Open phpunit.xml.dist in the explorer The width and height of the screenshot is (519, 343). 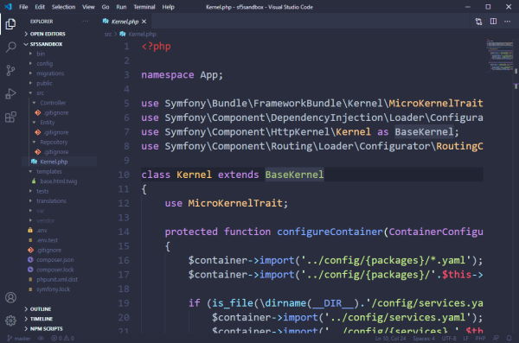pos(57,279)
